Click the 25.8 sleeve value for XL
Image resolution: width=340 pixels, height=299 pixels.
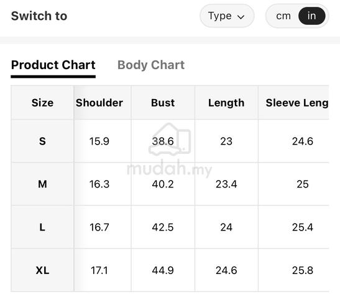click(303, 270)
